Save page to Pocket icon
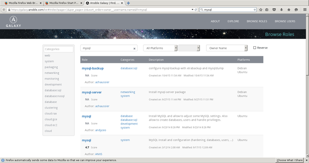This screenshot has height=163, width=309. click(x=274, y=10)
